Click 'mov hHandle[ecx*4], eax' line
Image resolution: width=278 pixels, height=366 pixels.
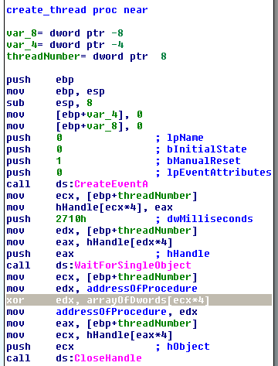click(x=90, y=207)
